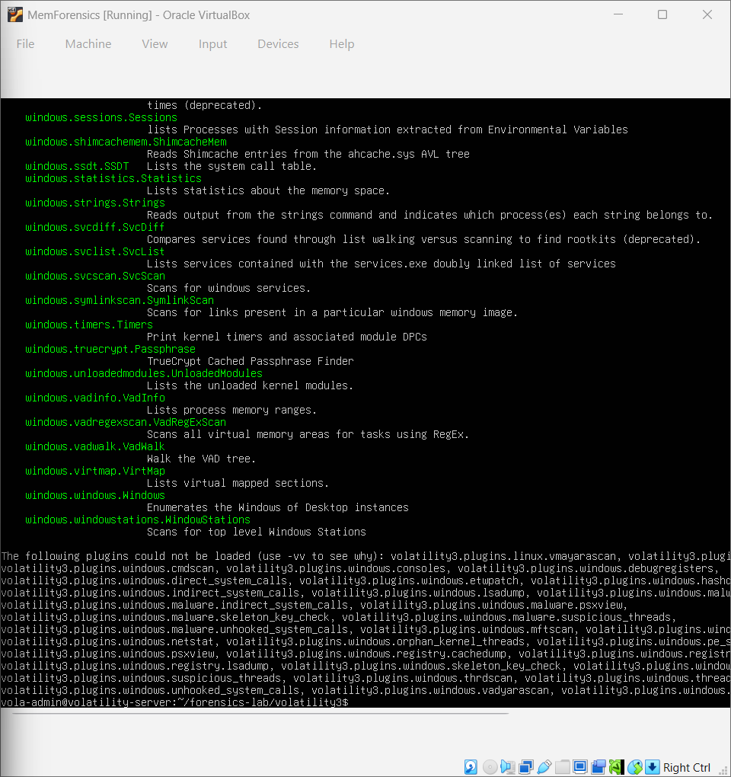Viewport: 731px width, 777px height.
Task: Click 'Lists process memory ranges.' description
Action: (231, 411)
